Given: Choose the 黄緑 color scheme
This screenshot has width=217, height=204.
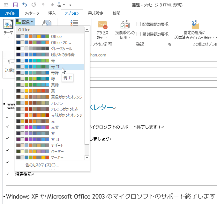Looking at the screenshot, I should coord(50,85).
